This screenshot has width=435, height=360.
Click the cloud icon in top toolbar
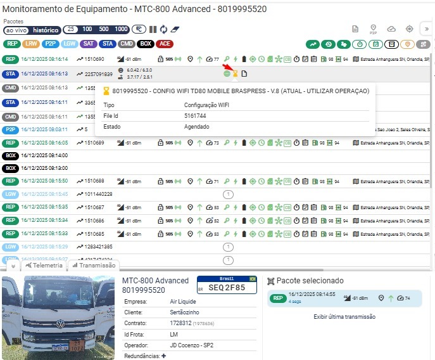tap(391, 29)
